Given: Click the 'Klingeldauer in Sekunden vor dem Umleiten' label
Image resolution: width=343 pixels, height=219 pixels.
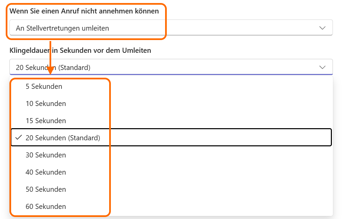Looking at the screenshot, I should point(80,50).
